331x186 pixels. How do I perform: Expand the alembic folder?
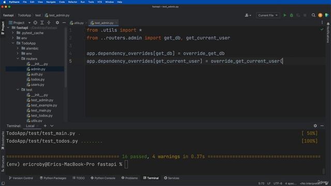(18, 48)
